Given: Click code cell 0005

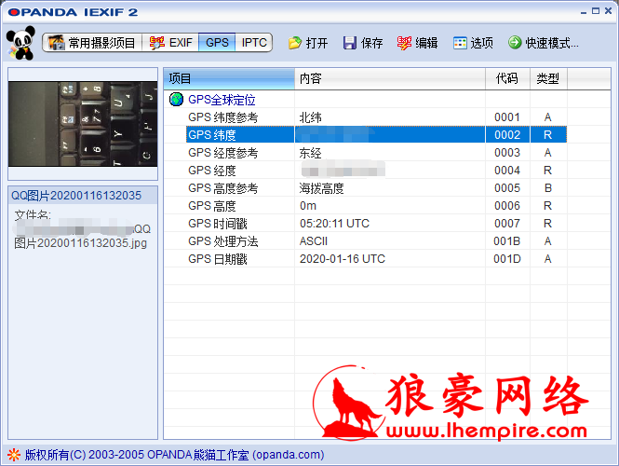Looking at the screenshot, I should [507, 188].
